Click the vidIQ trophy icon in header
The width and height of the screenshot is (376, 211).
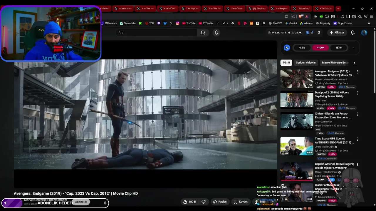point(319,33)
